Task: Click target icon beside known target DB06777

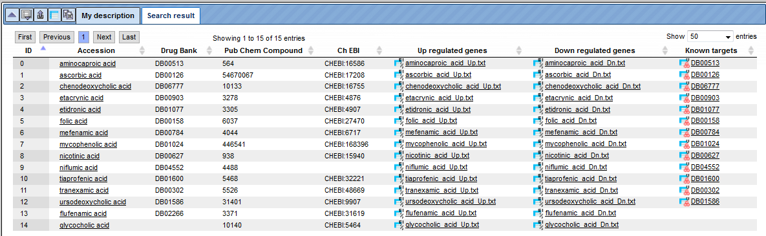Action: pyautogui.click(x=685, y=86)
